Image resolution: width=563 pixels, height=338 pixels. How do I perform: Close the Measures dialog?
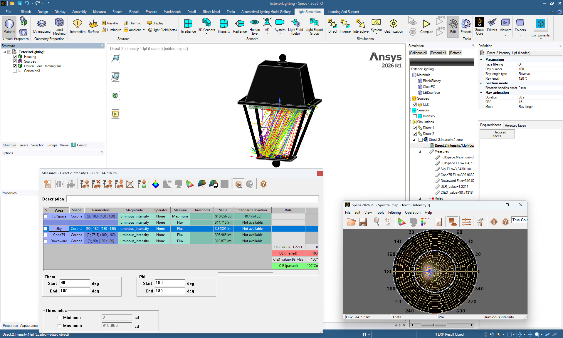tap(320, 173)
